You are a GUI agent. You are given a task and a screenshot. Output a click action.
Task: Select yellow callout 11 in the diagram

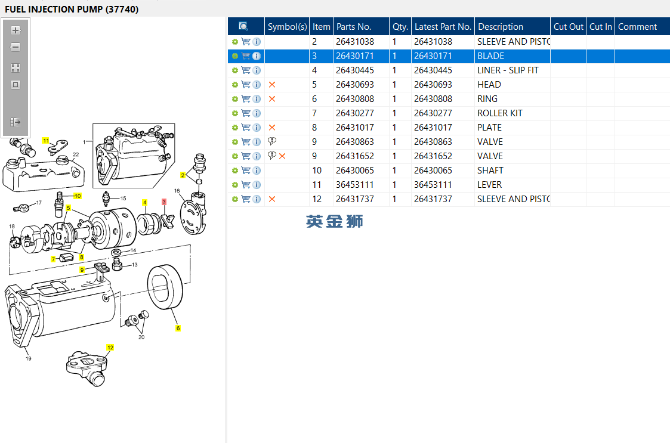pos(46,141)
